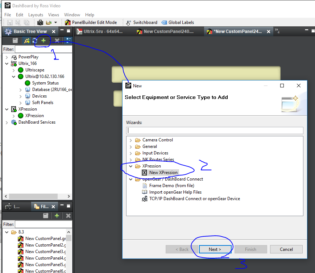Select System Status under Ultrix
The image size is (315, 273).
pyautogui.click(x=45, y=83)
